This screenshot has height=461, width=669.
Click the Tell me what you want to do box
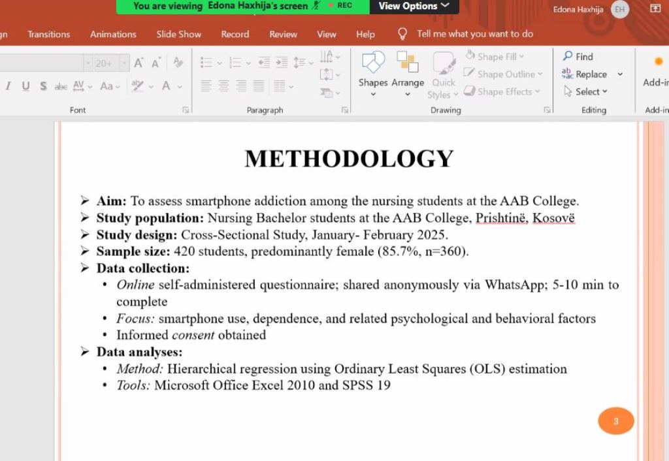click(x=474, y=34)
